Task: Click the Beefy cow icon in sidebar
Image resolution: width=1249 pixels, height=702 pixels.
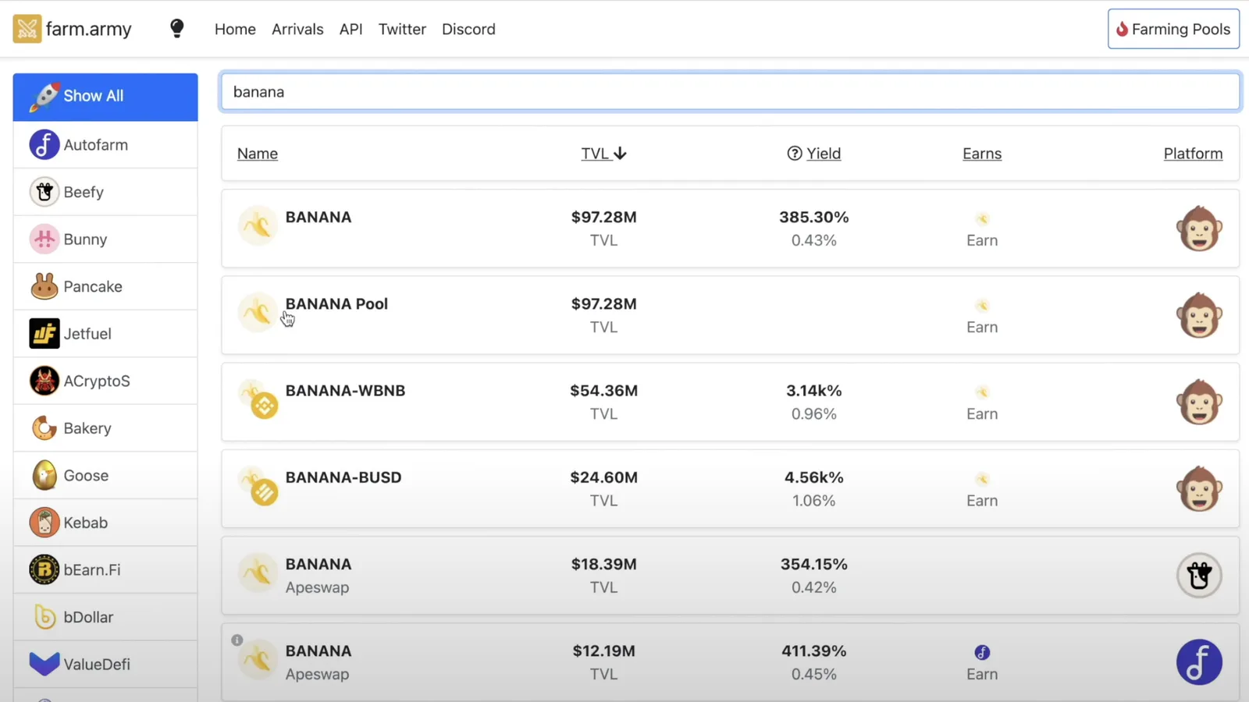Action: coord(44,192)
